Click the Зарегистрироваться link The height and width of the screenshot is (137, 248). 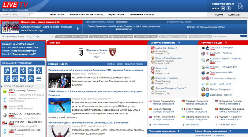tap(223, 4)
